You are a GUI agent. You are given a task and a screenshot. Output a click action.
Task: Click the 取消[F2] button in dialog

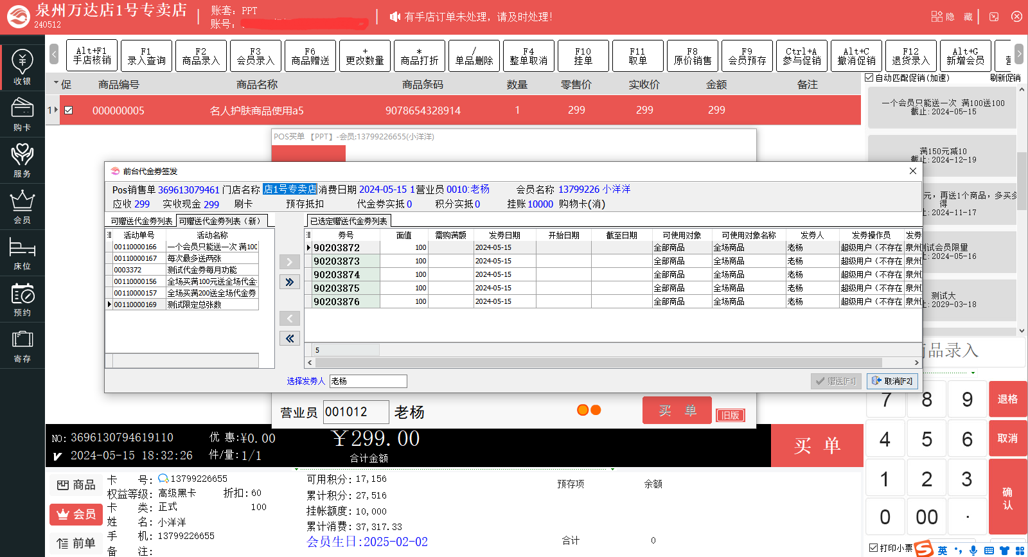[x=892, y=381]
